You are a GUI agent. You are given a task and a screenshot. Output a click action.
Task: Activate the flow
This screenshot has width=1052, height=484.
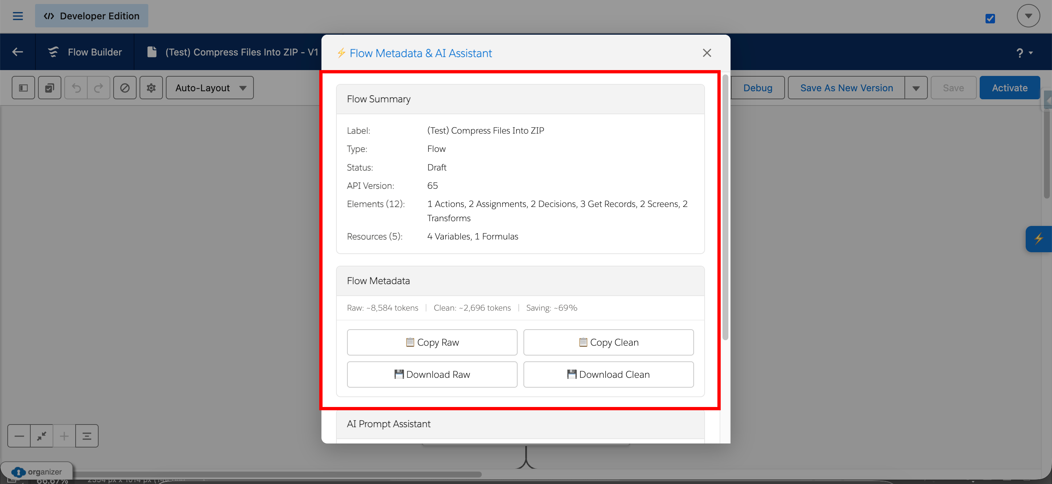tap(1010, 87)
